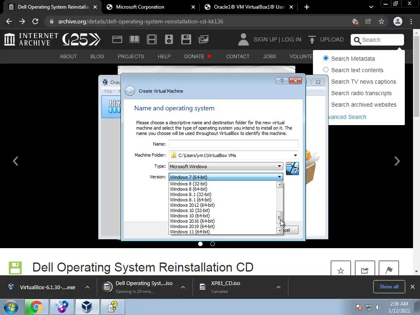Click the SIGN UP link
Image resolution: width=420 pixels, height=315 pixels.
pos(265,39)
